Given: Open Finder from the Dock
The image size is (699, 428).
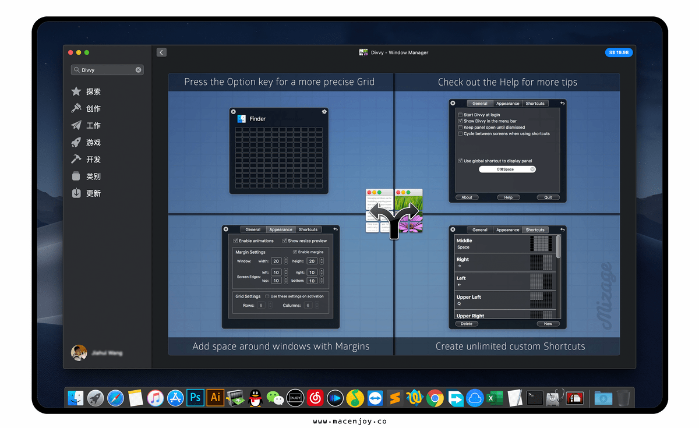Looking at the screenshot, I should click(x=76, y=398).
